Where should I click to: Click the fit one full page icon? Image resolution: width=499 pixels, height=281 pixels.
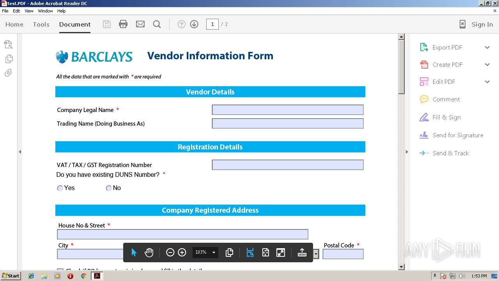(x=265, y=253)
